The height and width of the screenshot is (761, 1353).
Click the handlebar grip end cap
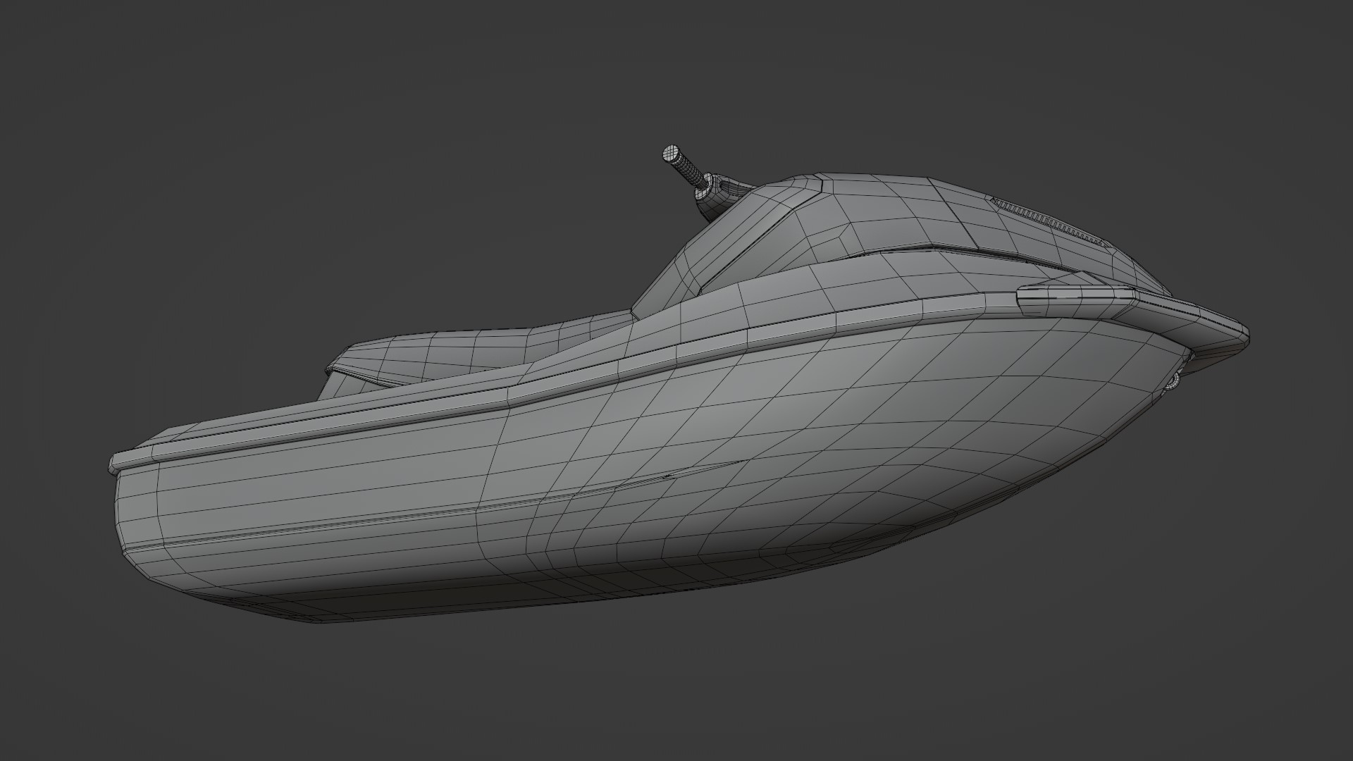coord(671,154)
